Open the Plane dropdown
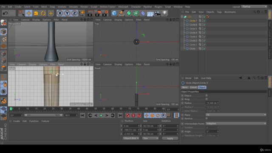 pyautogui.click(x=236, y=115)
